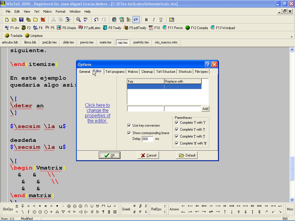295x221 pixels.
Task: Click the Options dialog help button
Action: (207, 64)
